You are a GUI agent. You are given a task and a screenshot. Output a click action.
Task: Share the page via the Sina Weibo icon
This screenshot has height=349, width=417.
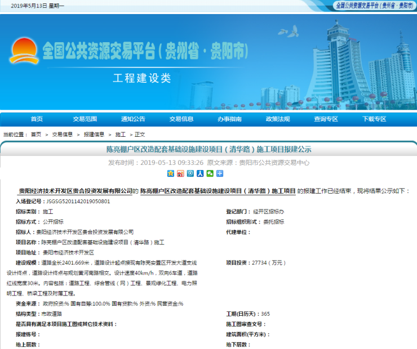point(180,174)
